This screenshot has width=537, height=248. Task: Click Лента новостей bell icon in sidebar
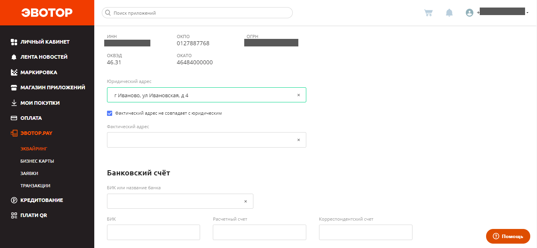click(14, 57)
